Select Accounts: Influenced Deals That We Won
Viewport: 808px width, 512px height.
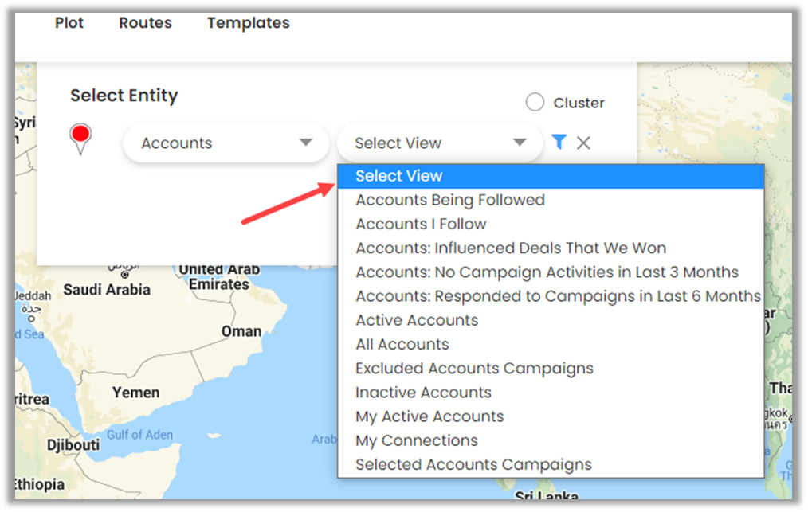click(x=511, y=248)
